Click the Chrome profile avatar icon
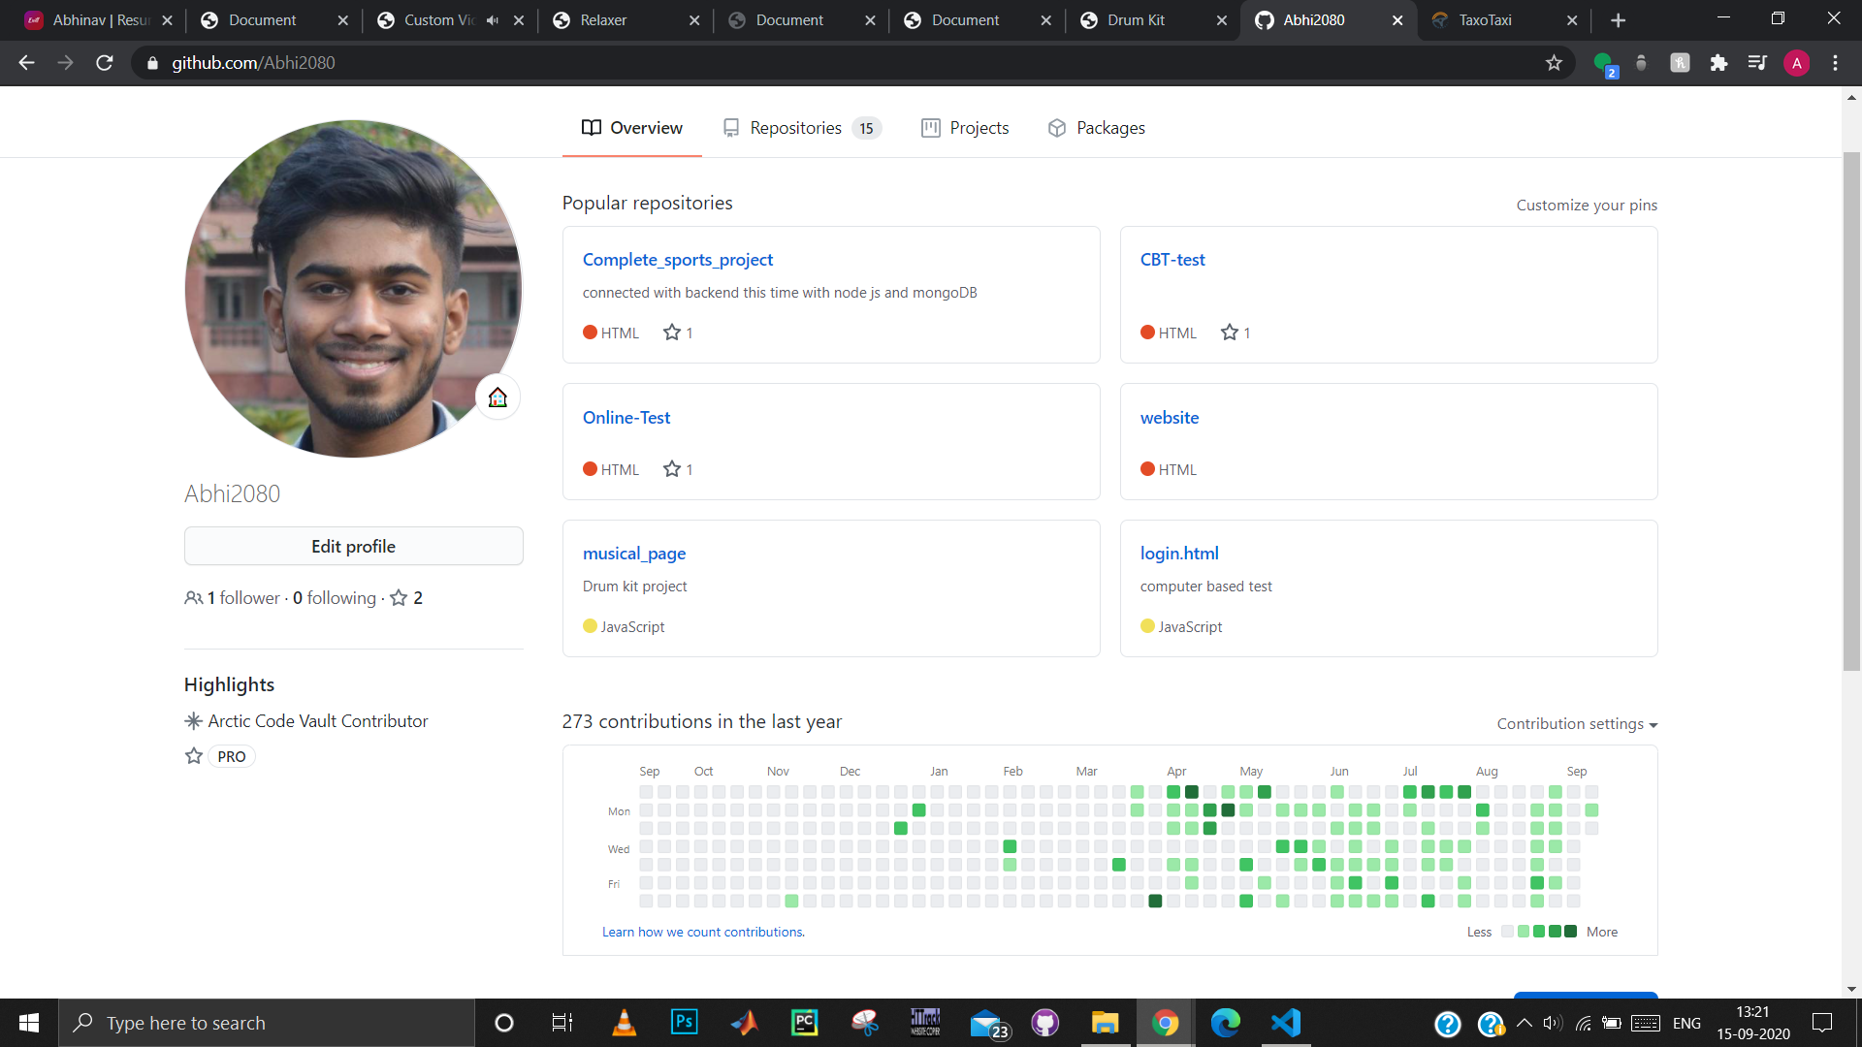Viewport: 1862px width, 1047px height. click(x=1798, y=62)
